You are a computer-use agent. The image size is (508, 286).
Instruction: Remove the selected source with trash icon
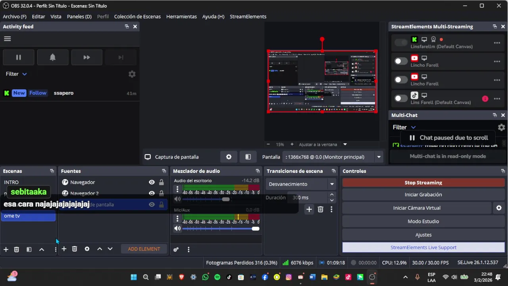click(x=75, y=249)
